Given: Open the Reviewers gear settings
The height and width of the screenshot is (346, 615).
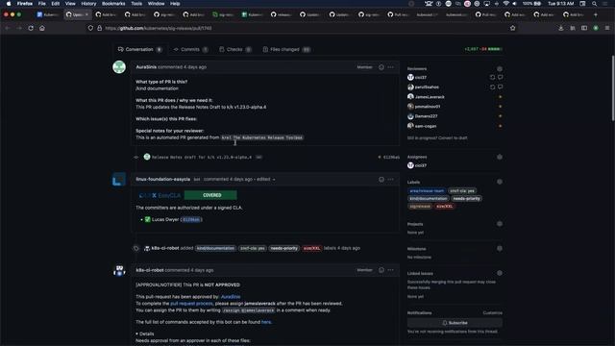Looking at the screenshot, I should tap(500, 68).
